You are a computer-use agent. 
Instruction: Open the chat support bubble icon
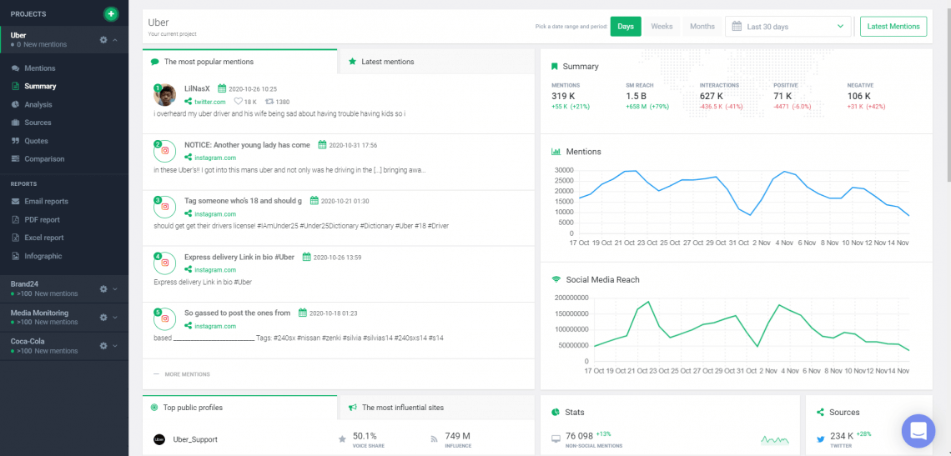pyautogui.click(x=918, y=431)
